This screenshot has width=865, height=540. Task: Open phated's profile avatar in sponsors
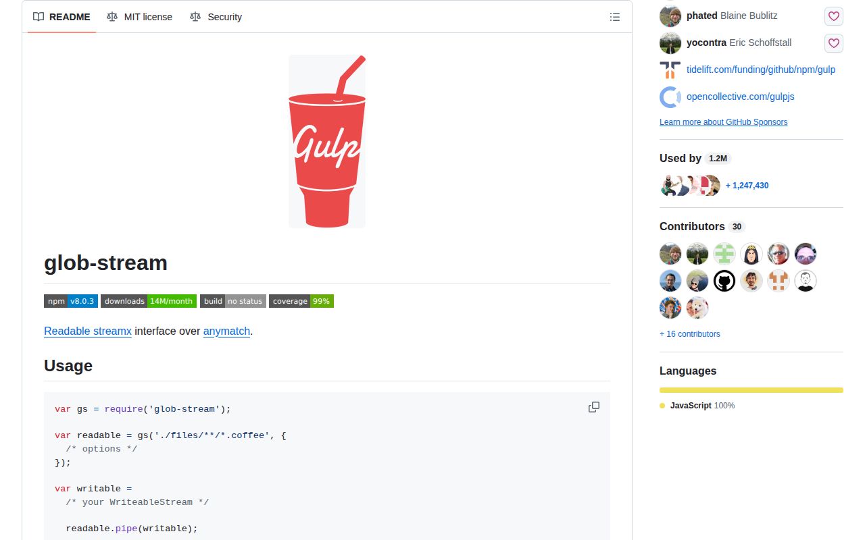670,16
